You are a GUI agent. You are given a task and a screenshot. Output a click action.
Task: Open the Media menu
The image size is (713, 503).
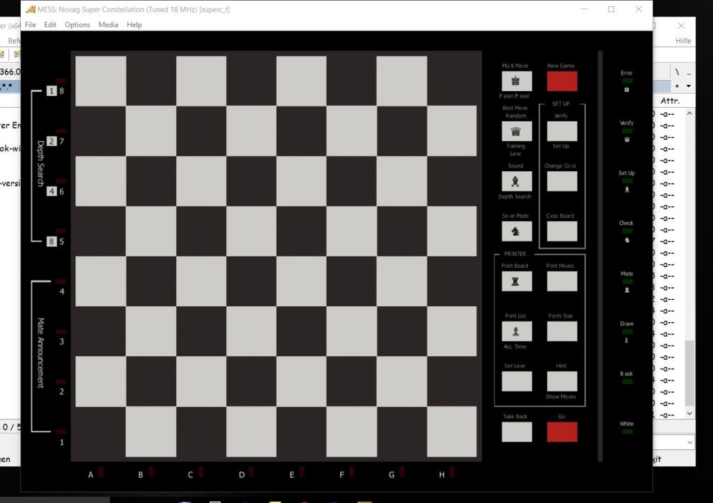pos(108,25)
